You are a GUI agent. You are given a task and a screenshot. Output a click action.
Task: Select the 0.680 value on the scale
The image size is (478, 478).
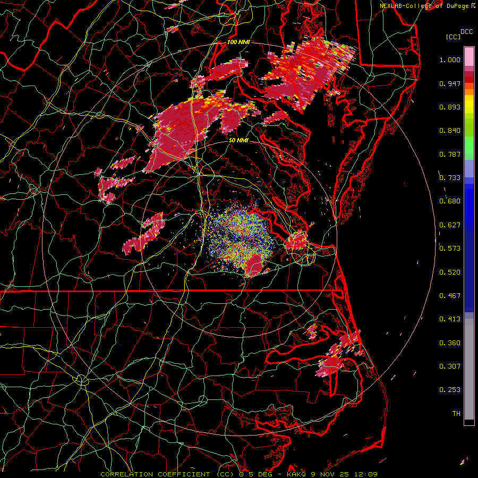point(450,201)
